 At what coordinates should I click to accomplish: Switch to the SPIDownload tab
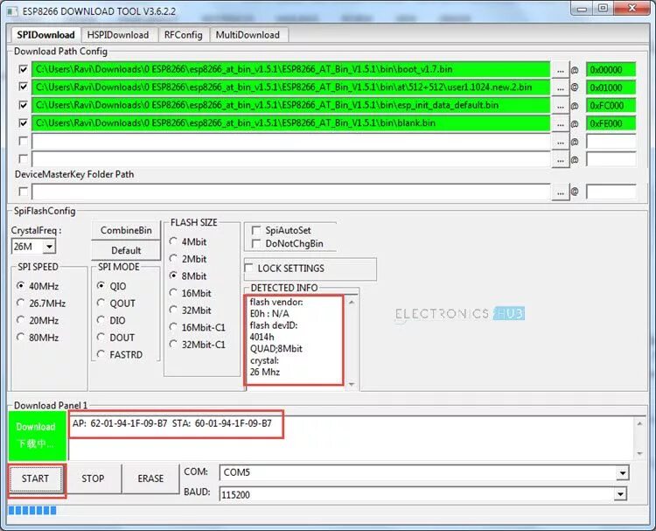point(45,35)
